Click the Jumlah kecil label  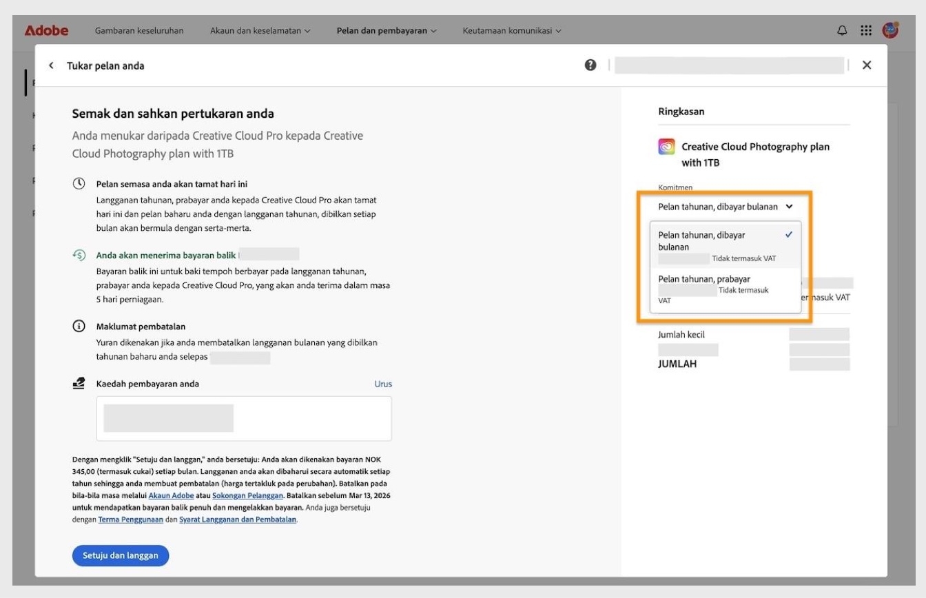(681, 335)
